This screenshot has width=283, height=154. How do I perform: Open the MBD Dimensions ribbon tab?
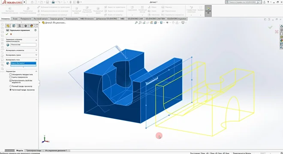pos(87,19)
